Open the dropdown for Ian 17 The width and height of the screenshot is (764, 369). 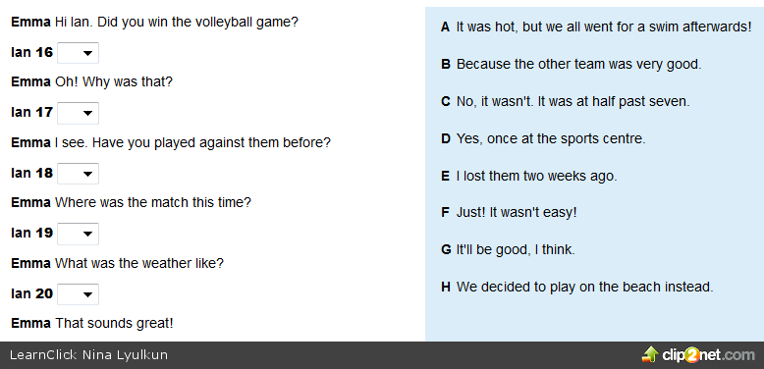78,113
